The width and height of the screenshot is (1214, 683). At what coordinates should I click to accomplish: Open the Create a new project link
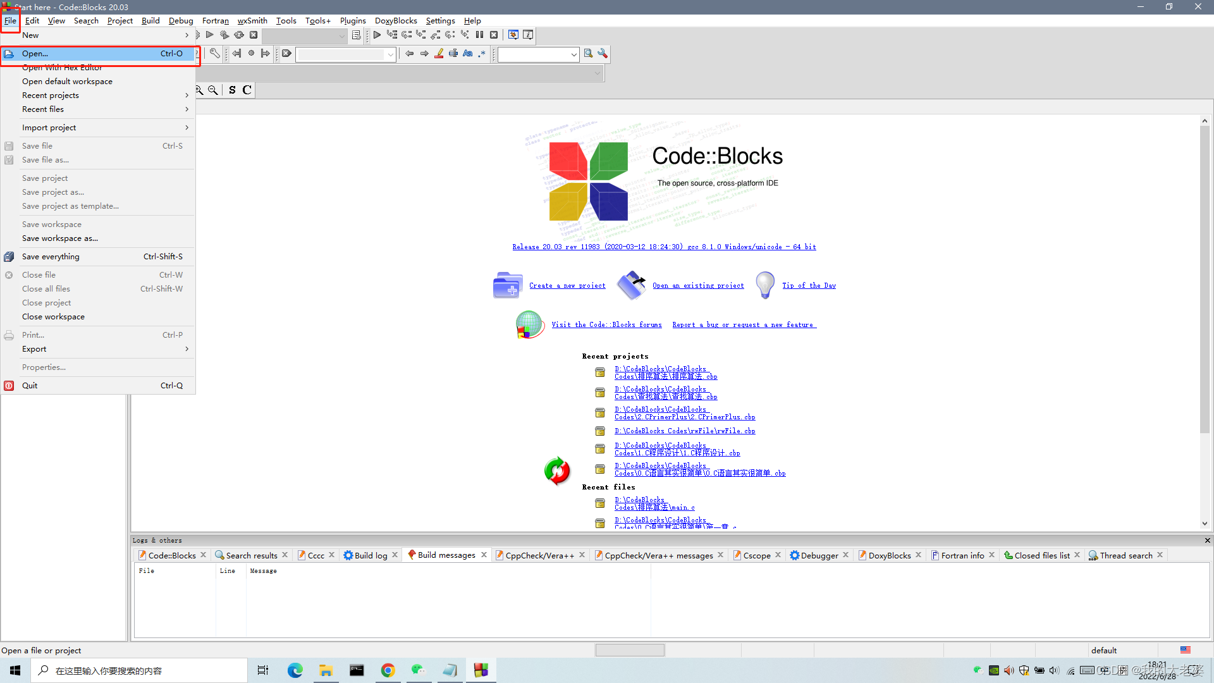pos(567,285)
